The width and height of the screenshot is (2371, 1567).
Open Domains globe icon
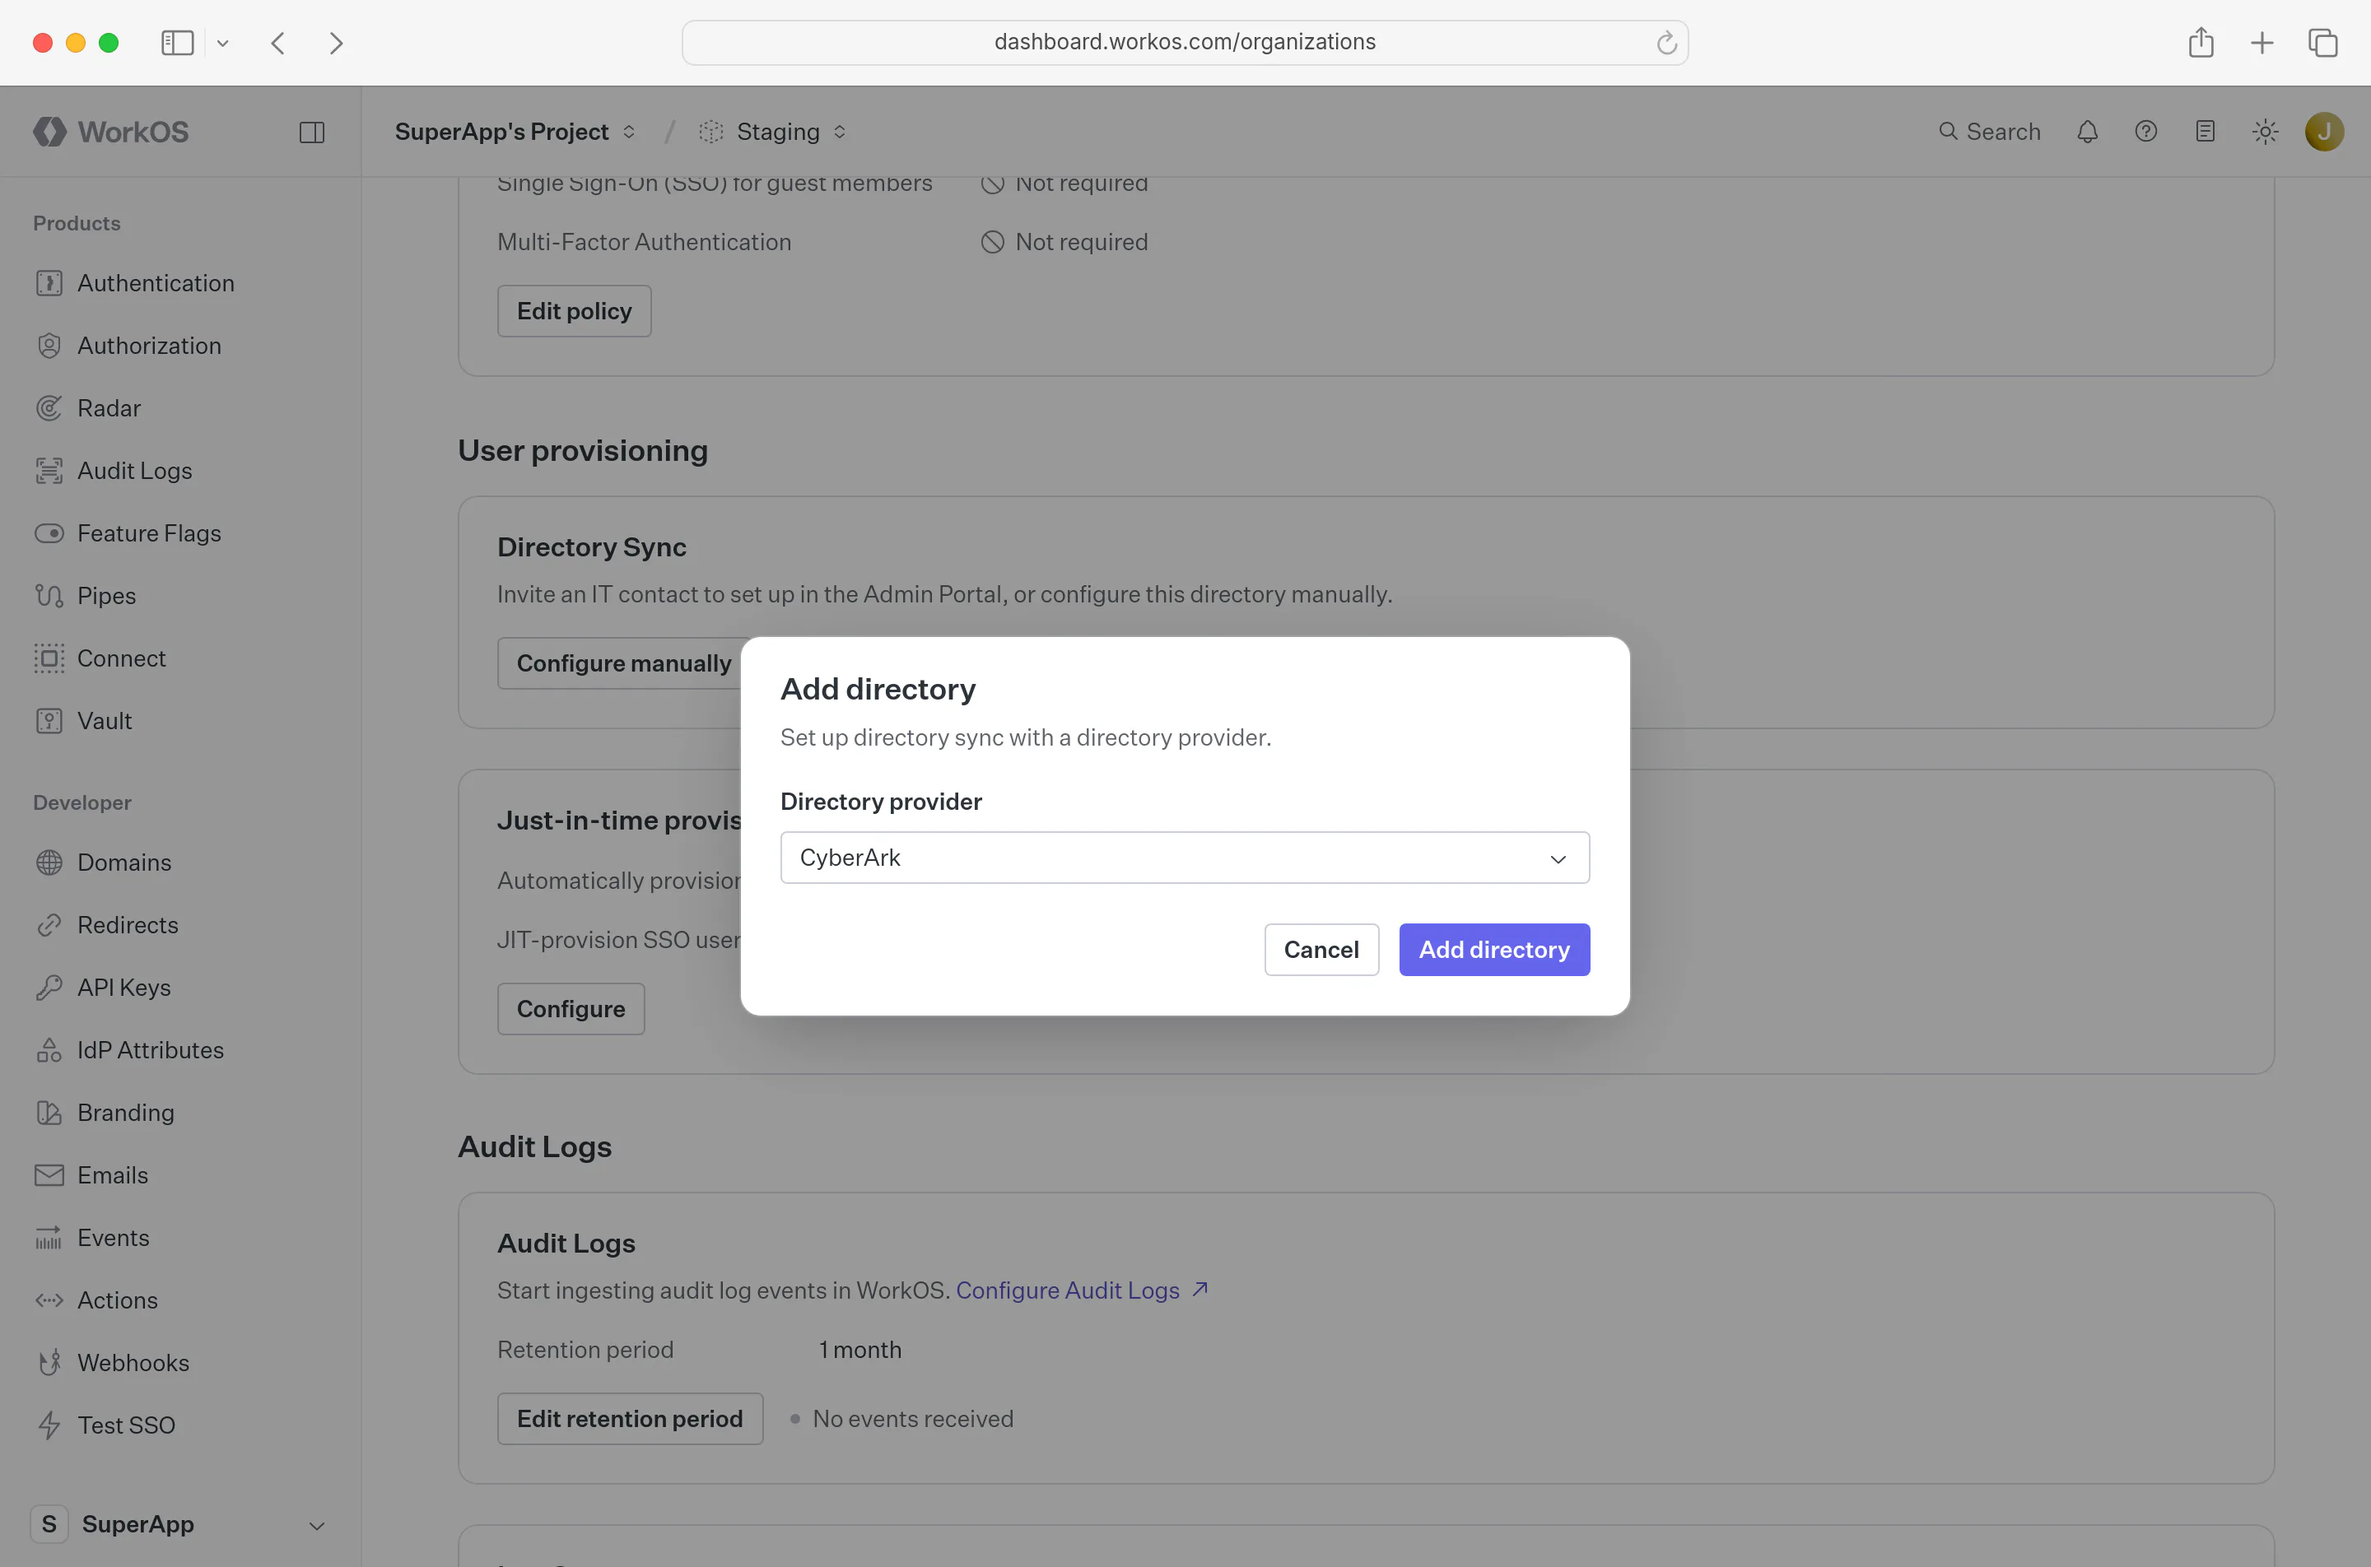(x=49, y=863)
